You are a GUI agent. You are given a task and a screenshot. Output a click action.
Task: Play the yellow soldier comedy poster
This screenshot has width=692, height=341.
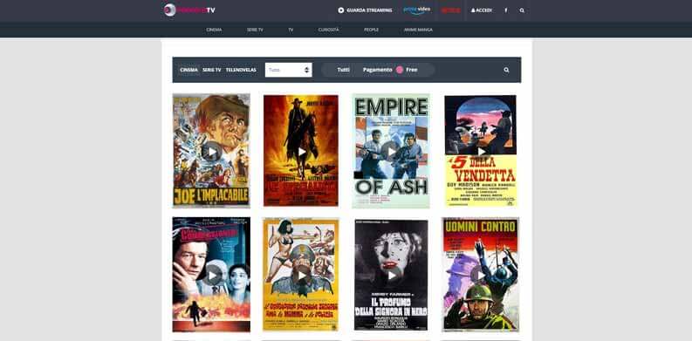(301, 275)
